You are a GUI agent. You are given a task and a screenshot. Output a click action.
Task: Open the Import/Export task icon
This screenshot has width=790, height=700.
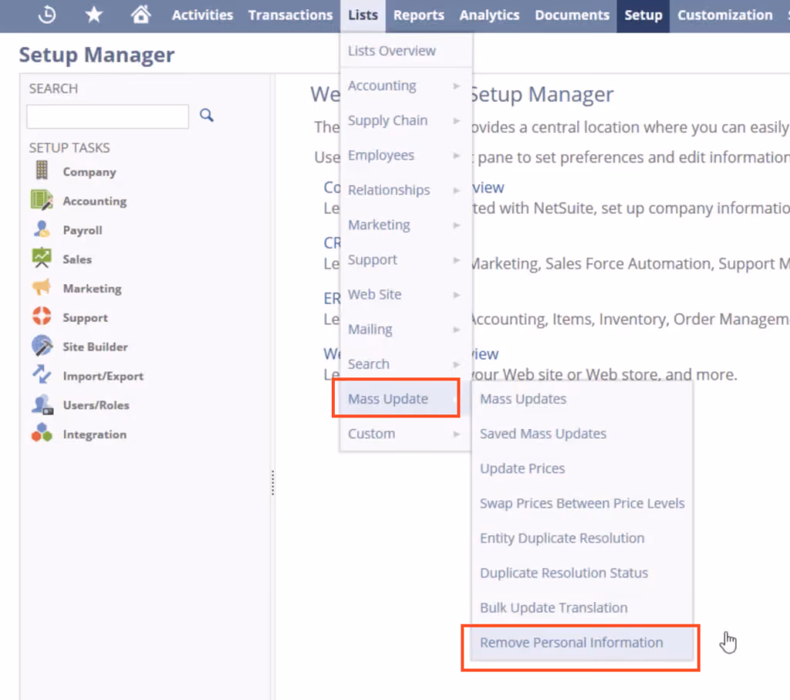(42, 375)
